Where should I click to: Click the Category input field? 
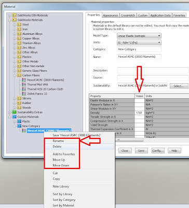(139, 49)
